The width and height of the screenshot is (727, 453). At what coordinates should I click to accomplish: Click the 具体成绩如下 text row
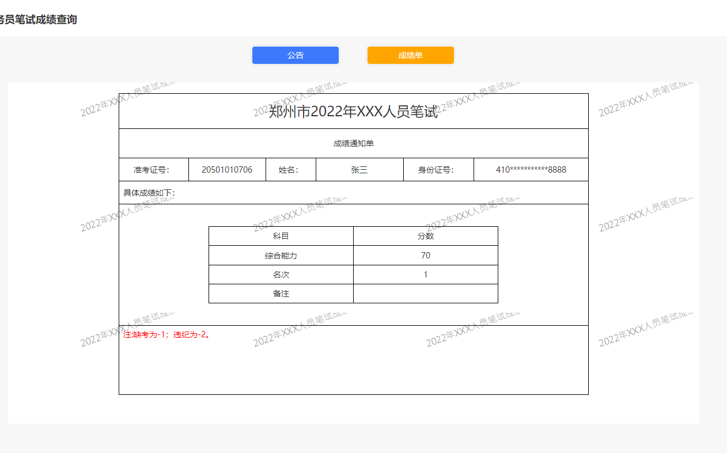coord(150,193)
